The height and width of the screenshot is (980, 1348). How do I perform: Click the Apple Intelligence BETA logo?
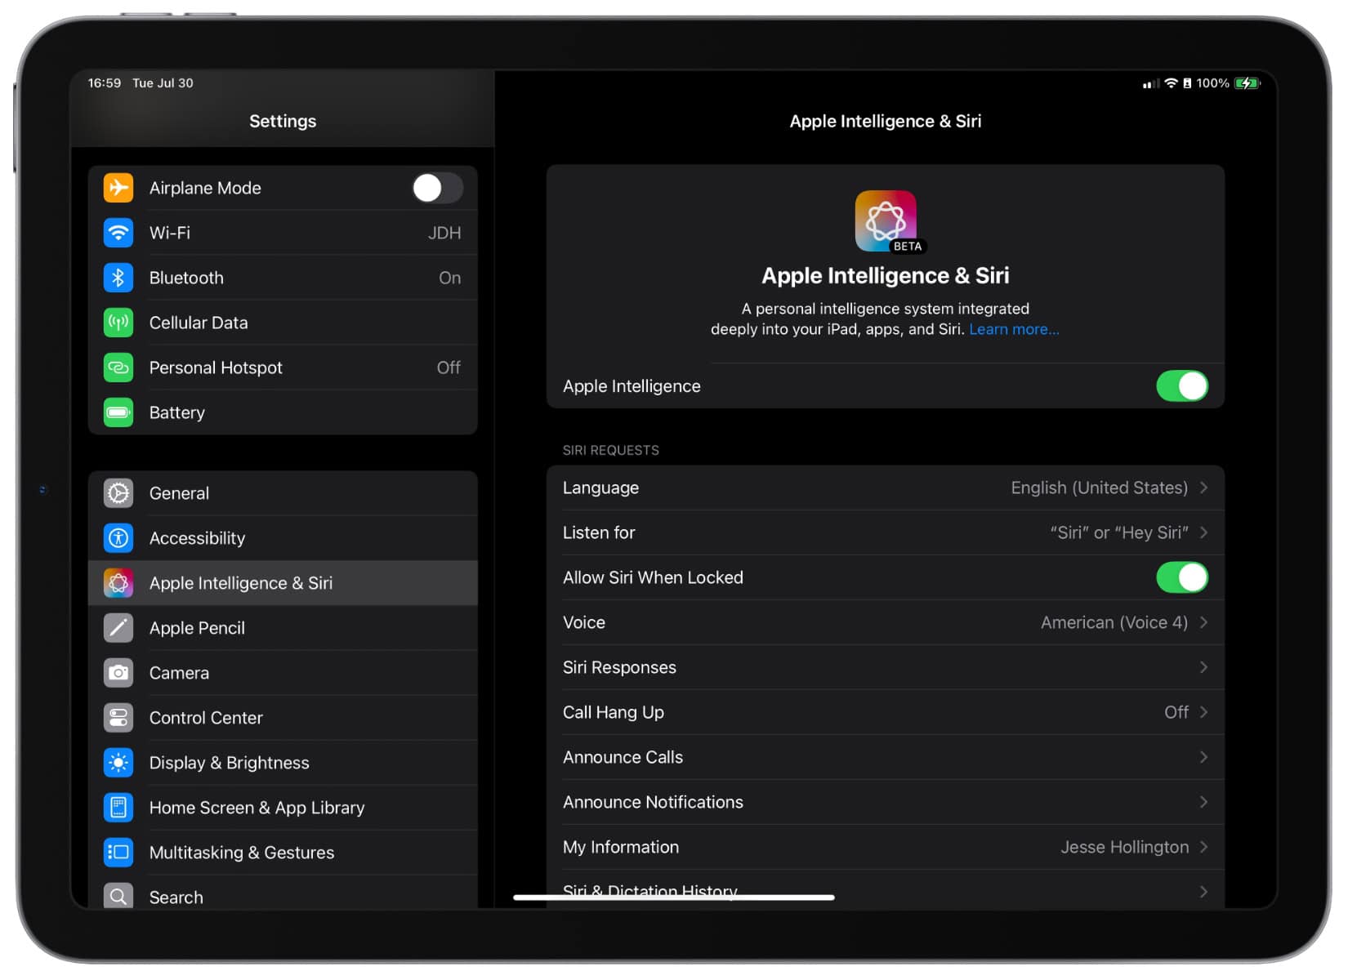(x=886, y=221)
